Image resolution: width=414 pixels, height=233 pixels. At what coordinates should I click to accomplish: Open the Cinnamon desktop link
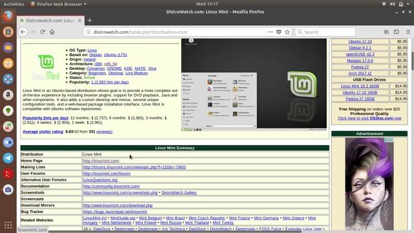coord(96,69)
